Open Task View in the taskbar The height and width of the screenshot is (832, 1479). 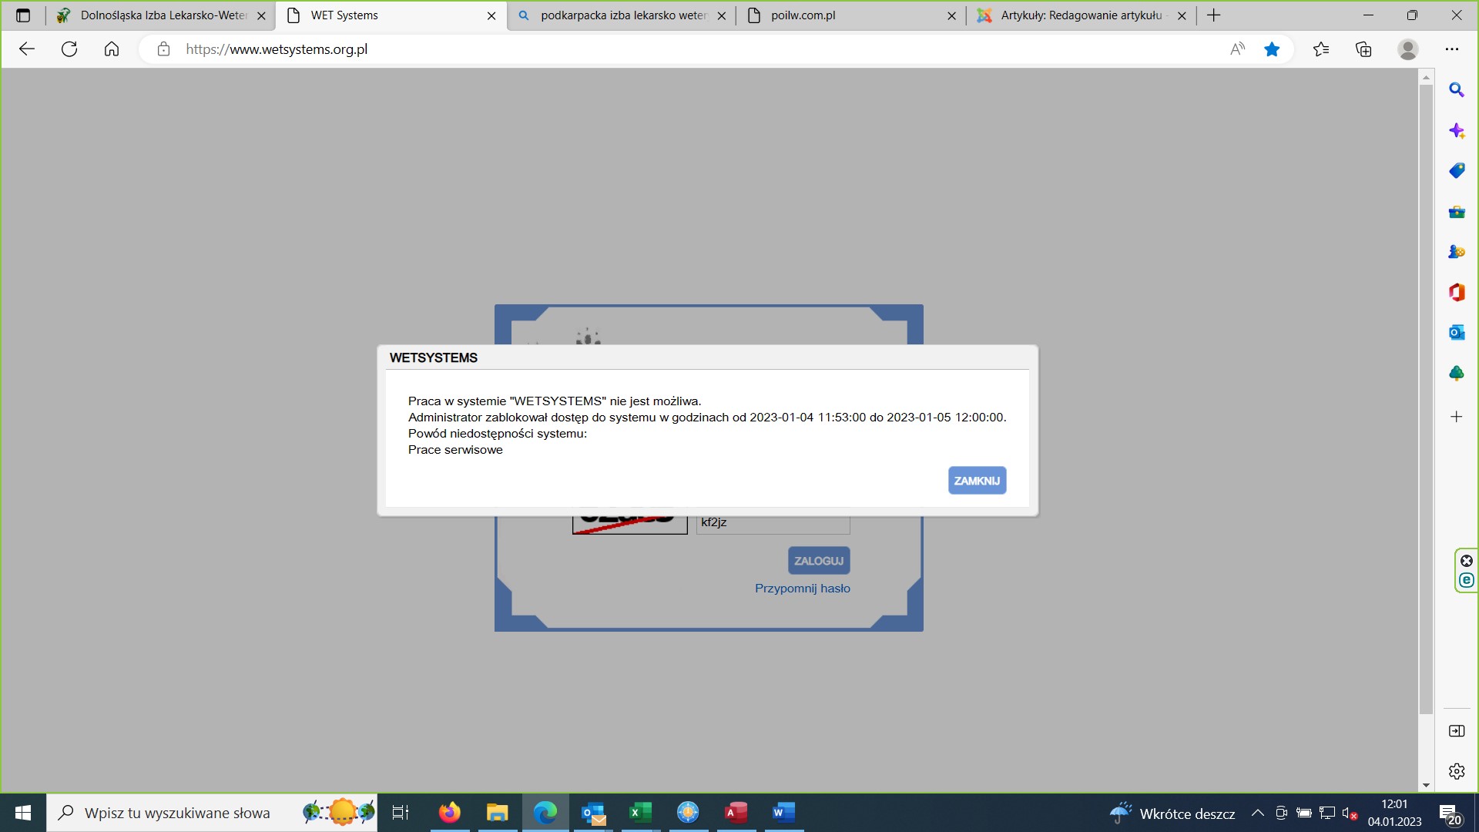pyautogui.click(x=401, y=813)
